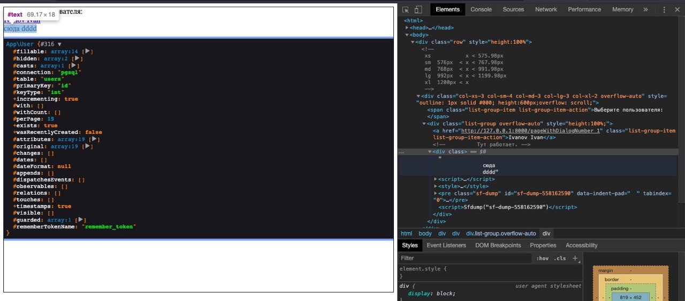This screenshot has width=685, height=301.
Task: Open the Accessibility sub-tab
Action: [582, 245]
